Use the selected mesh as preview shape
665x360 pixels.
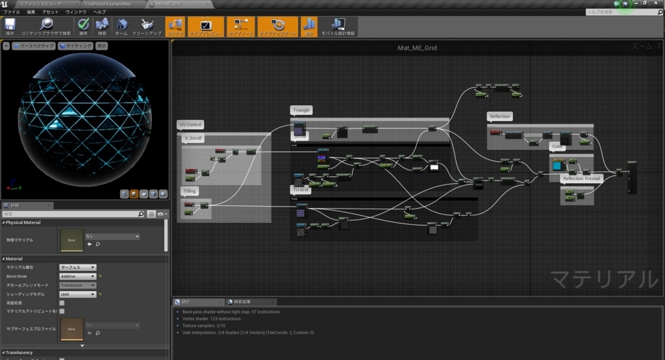tap(163, 194)
